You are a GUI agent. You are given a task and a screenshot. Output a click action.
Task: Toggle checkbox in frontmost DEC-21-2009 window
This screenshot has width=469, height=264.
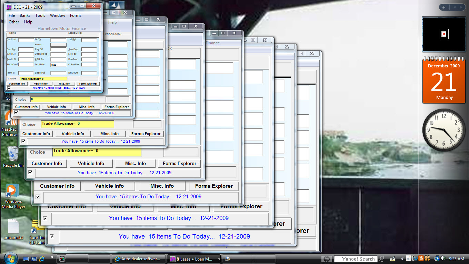point(9,88)
